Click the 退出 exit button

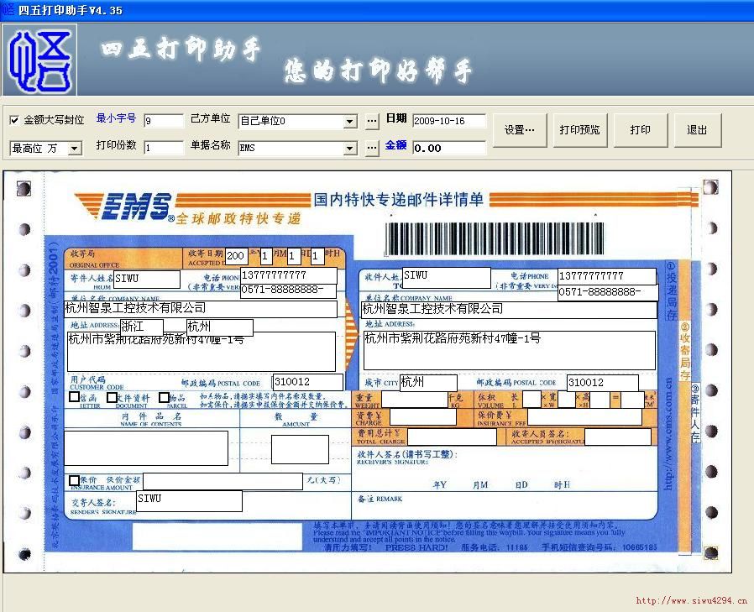click(x=697, y=130)
